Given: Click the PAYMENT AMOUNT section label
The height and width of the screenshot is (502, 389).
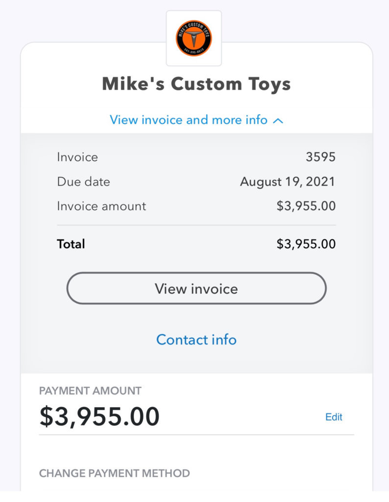Looking at the screenshot, I should point(90,391).
